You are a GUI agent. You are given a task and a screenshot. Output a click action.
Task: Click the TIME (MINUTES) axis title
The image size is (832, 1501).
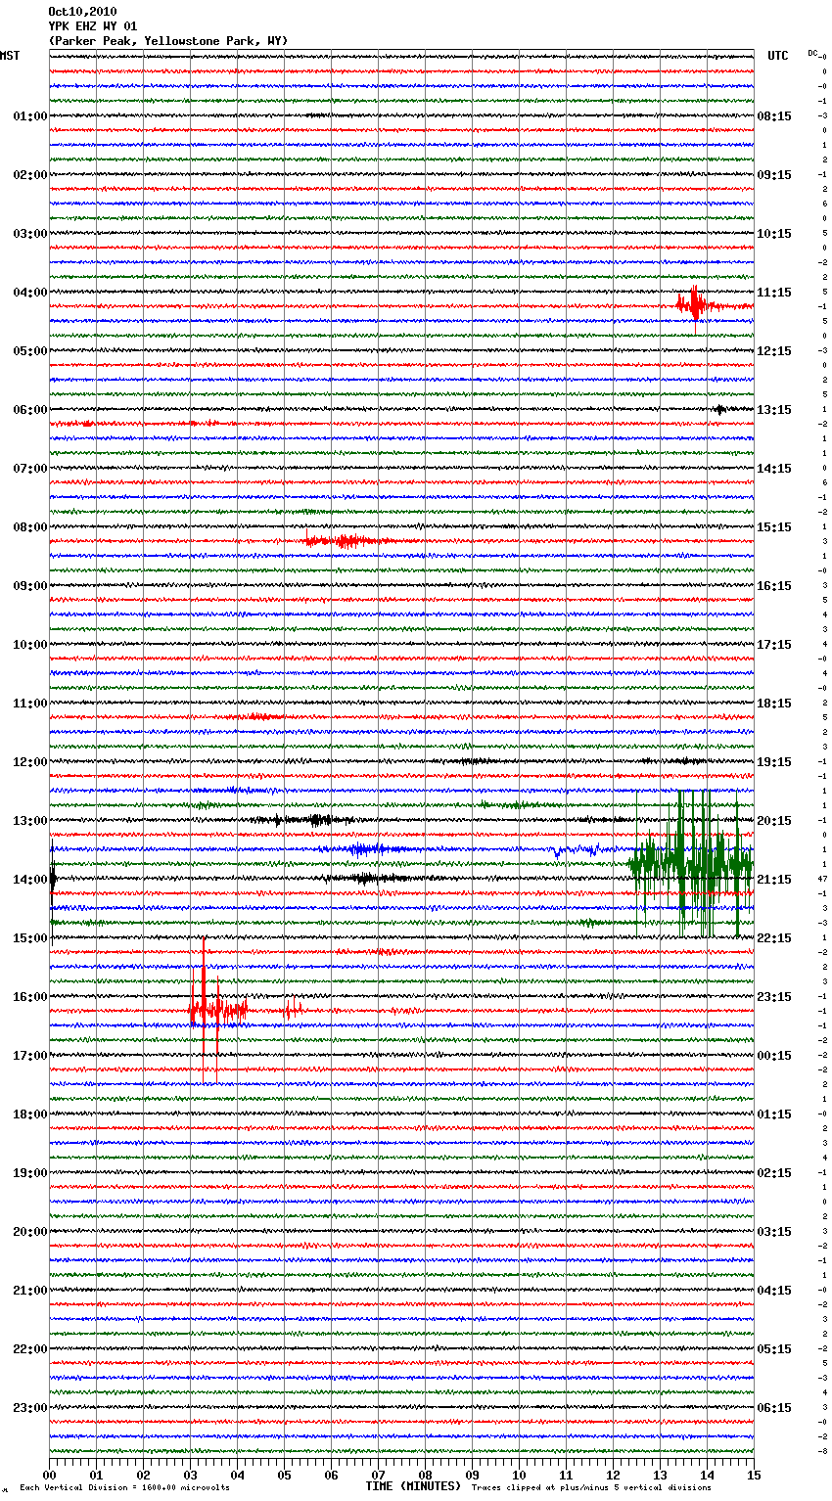[x=413, y=1486]
